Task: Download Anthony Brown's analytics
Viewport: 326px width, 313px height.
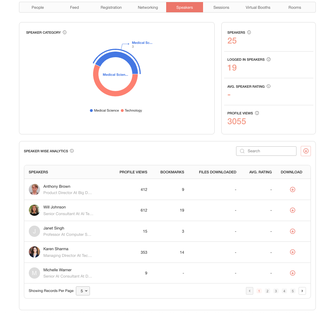Action: [x=293, y=189]
